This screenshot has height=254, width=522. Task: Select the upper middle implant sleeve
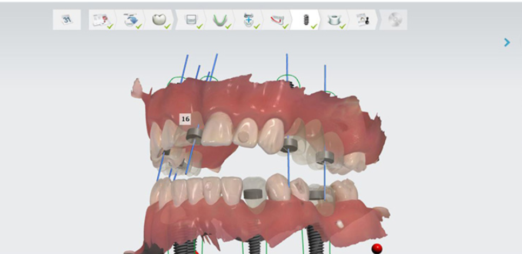click(290, 144)
